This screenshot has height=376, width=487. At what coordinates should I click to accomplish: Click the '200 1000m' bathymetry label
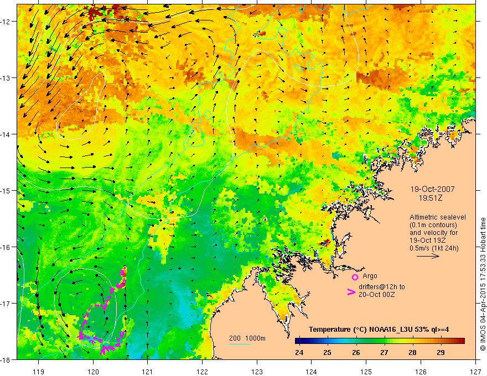247,338
